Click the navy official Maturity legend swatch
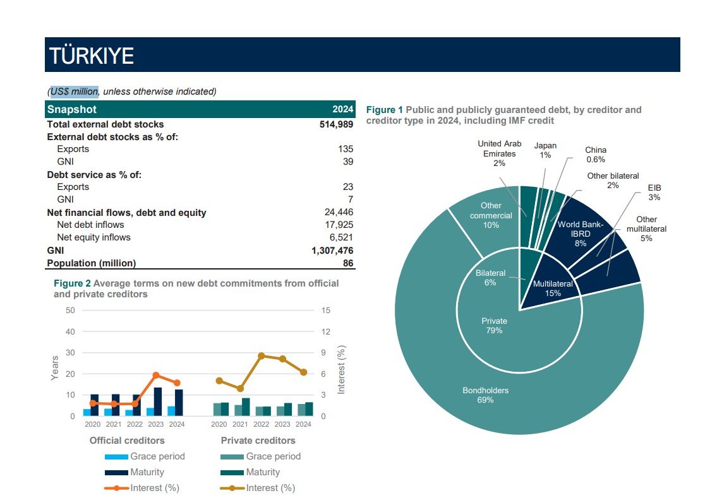The width and height of the screenshot is (717, 498). (x=116, y=472)
